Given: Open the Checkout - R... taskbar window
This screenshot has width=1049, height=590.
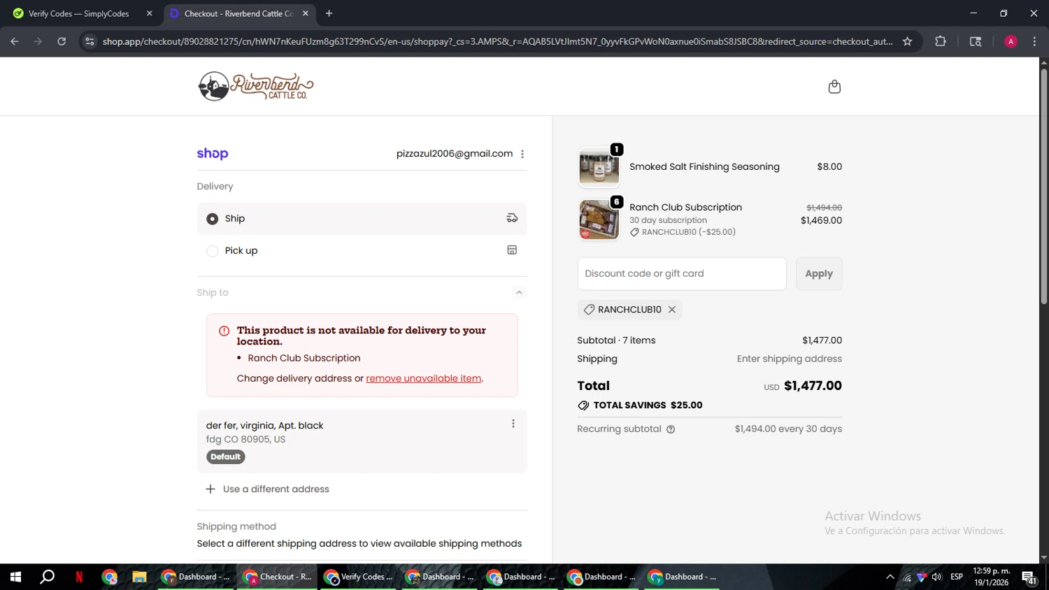Looking at the screenshot, I should pyautogui.click(x=278, y=577).
